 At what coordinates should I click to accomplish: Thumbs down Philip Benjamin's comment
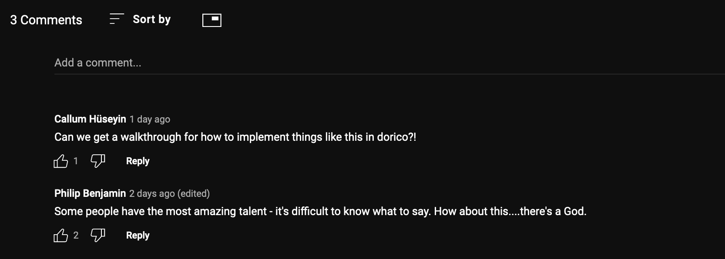[x=97, y=236]
